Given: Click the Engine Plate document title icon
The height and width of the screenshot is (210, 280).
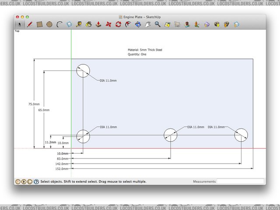Looking at the screenshot, I should 121,17.
